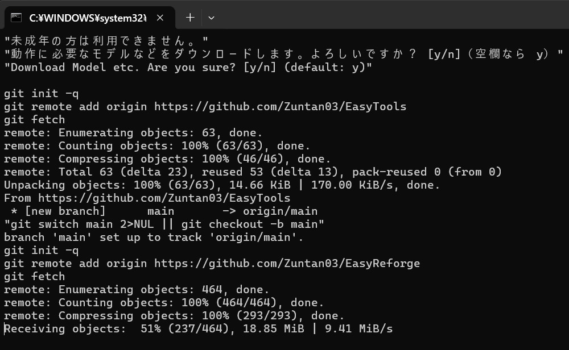Click the 'git switch main 2>NUL' command line
This screenshot has height=350, width=569.
coord(164,224)
